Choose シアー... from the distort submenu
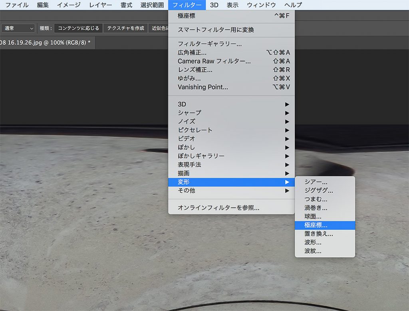 [x=316, y=182]
